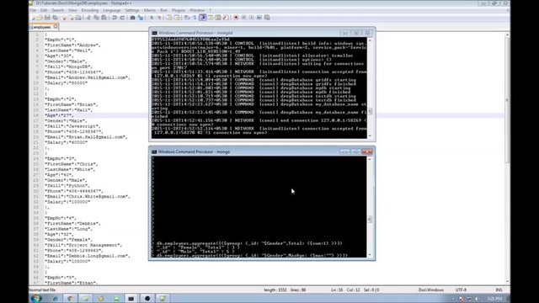Click the Open file toolbar icon
The width and height of the screenshot is (539, 303).
coord(40,18)
